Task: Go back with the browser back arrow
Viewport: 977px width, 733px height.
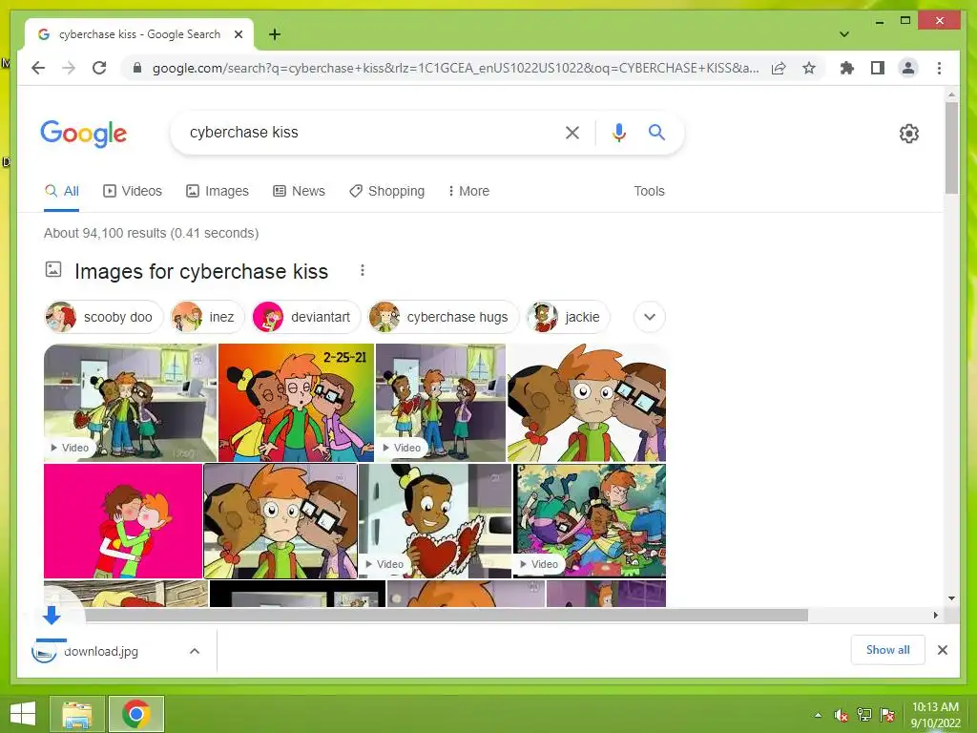Action: tap(38, 68)
